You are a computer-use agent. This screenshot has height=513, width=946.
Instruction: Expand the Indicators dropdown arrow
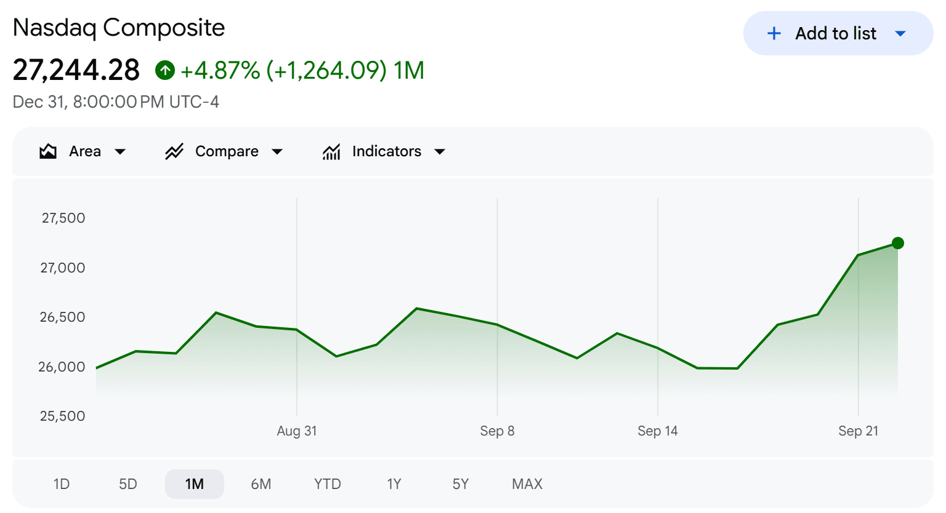coord(440,152)
